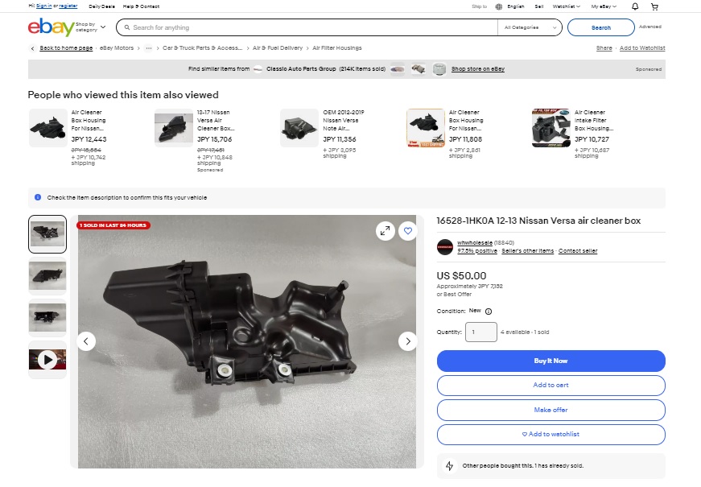701x487 pixels.
Task: Expand collapsed breadcrumb ellipsis
Action: coord(148,47)
